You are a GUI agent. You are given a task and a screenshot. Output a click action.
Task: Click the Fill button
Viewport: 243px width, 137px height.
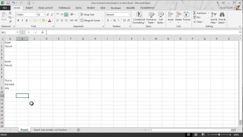(x=197, y=18)
